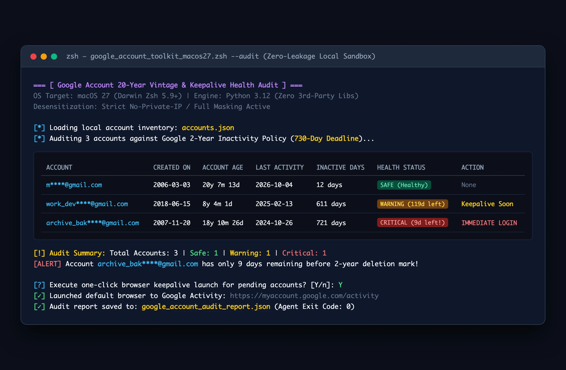Click the LAST ACTIVITY column header

point(280,167)
